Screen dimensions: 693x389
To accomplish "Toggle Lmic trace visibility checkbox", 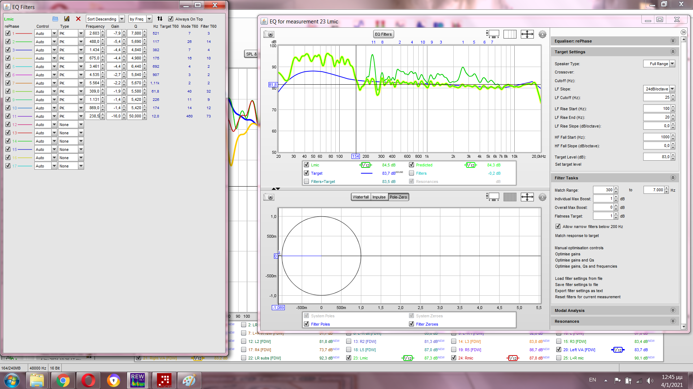I will click(x=306, y=165).
